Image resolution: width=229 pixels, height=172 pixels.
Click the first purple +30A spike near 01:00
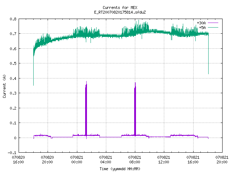pyautogui.click(x=86, y=110)
